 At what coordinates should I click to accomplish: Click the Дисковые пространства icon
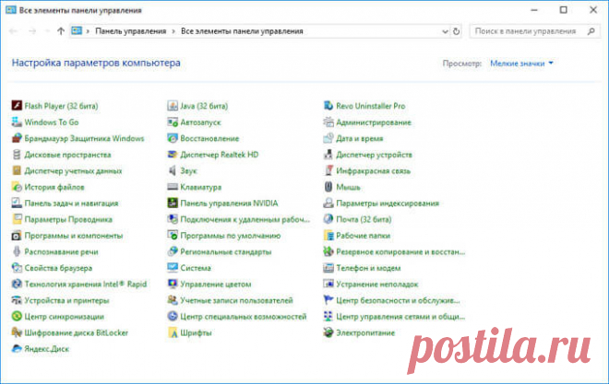coord(17,155)
